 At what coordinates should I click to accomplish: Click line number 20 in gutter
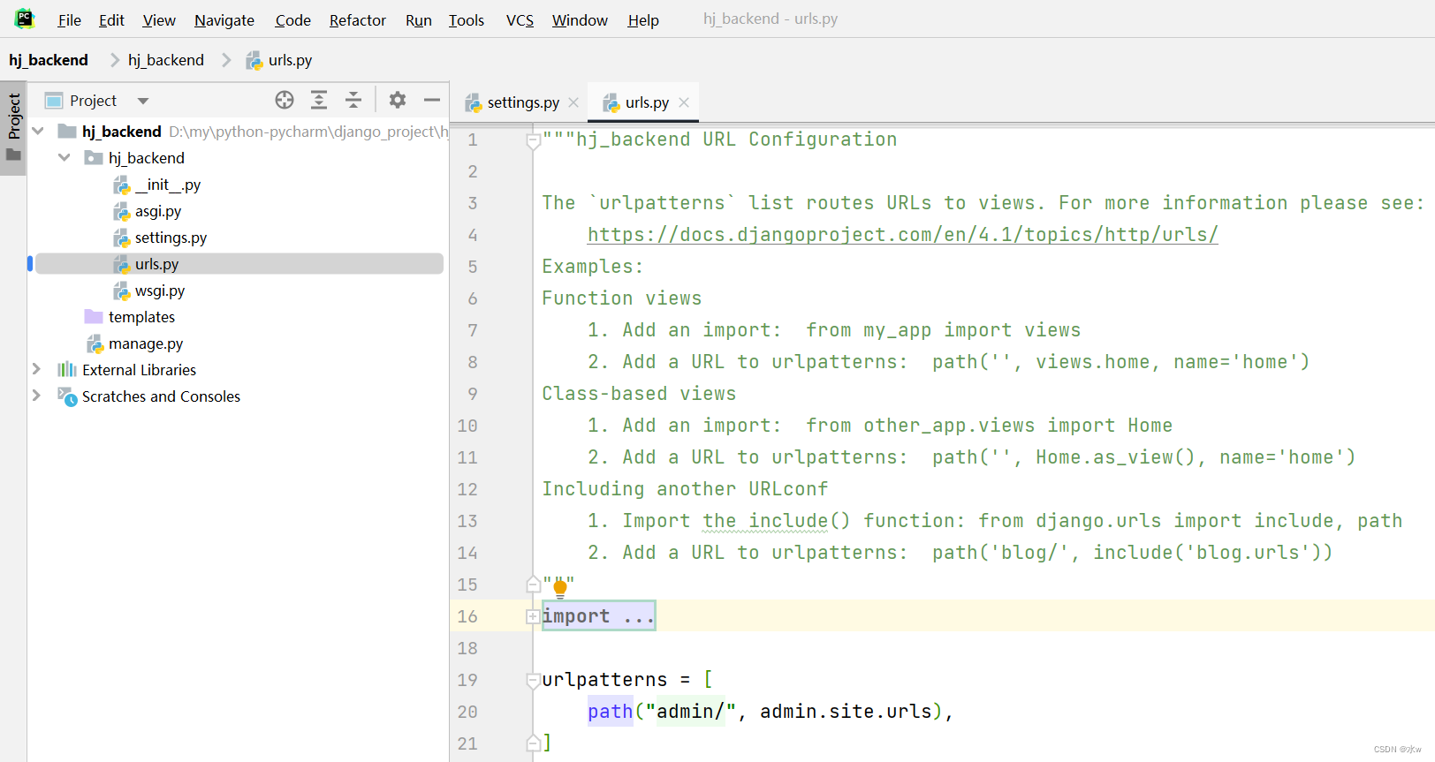click(467, 712)
